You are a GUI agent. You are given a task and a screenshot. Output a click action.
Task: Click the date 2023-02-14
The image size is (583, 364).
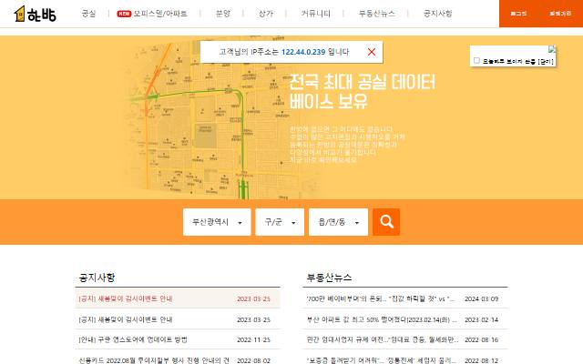tap(481, 319)
